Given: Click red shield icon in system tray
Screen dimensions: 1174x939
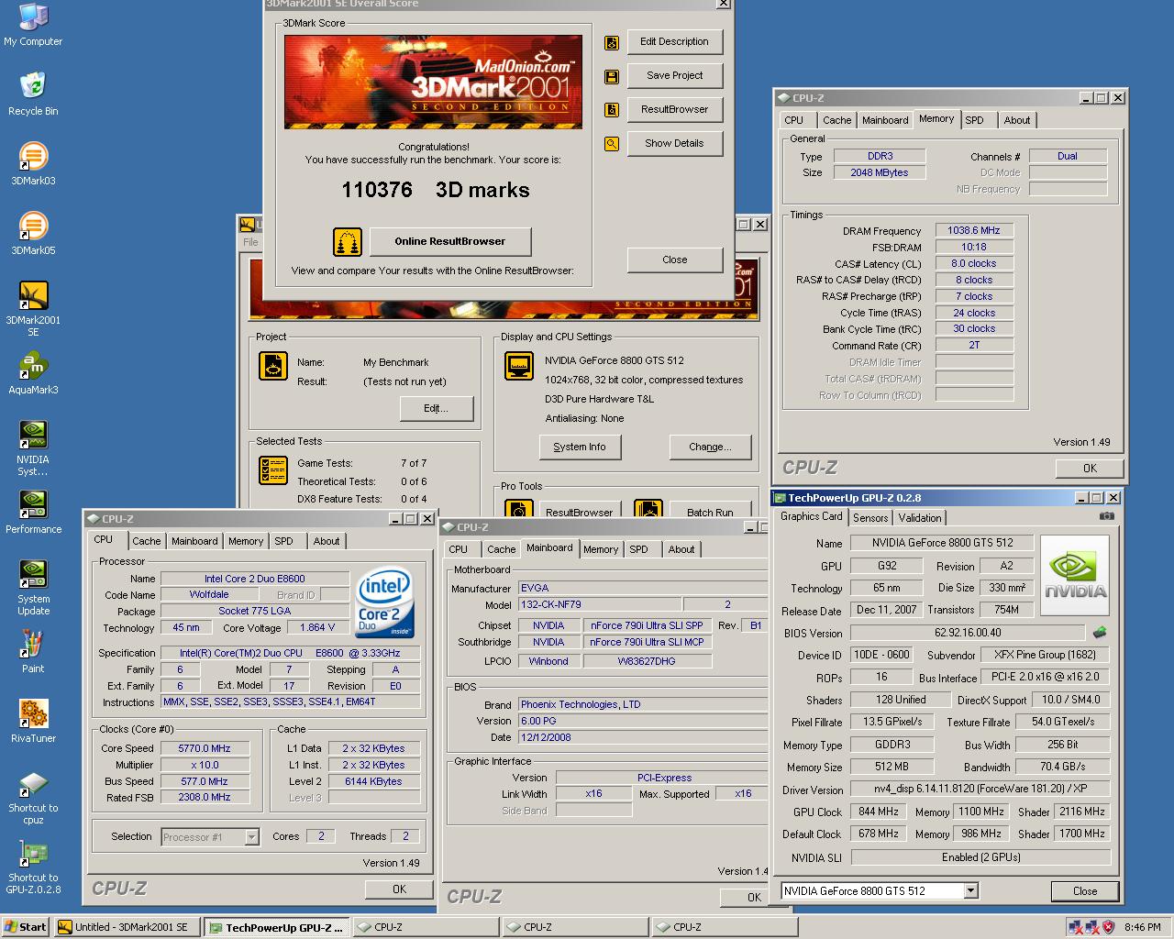Looking at the screenshot, I should click(x=1108, y=927).
